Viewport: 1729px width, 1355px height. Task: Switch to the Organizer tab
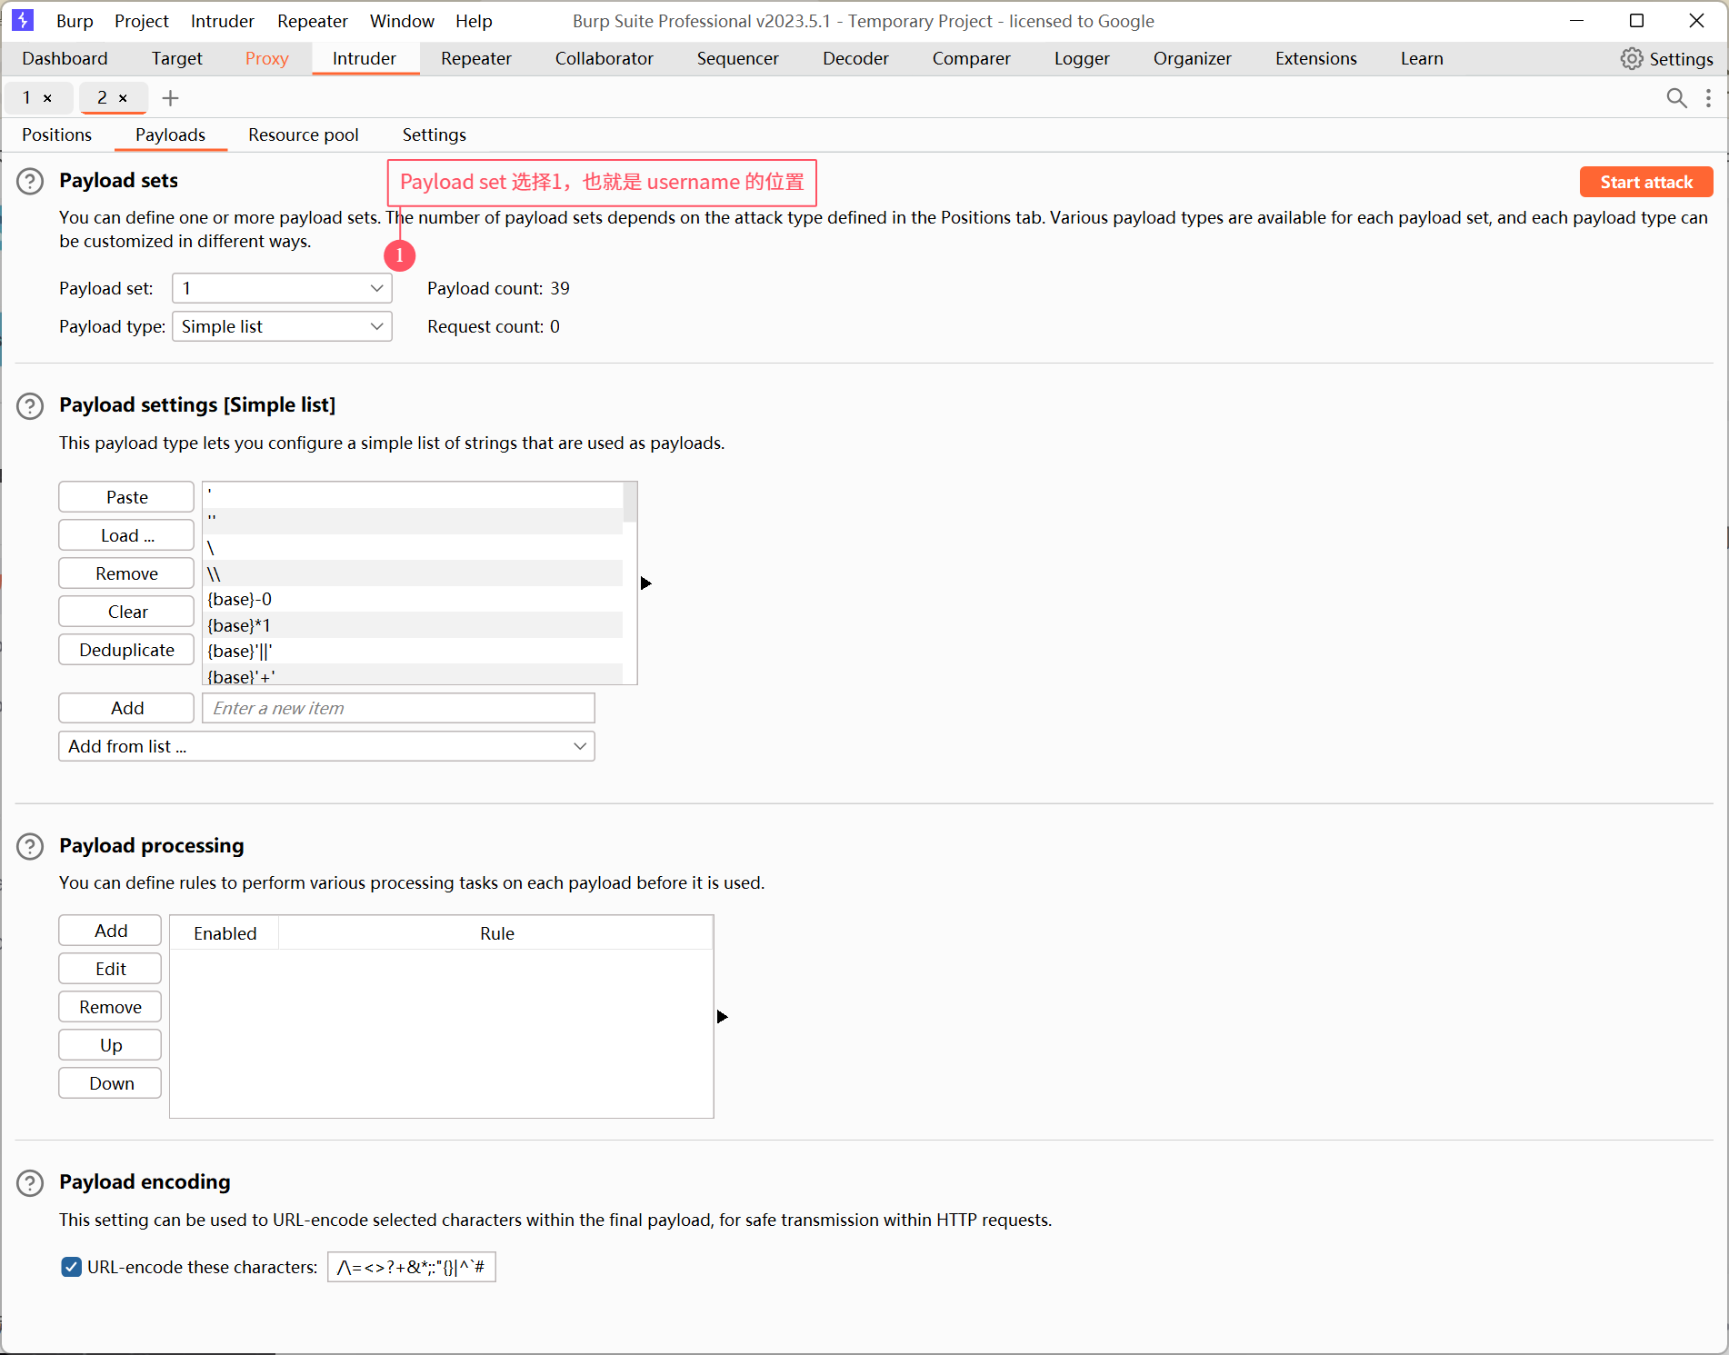point(1193,59)
